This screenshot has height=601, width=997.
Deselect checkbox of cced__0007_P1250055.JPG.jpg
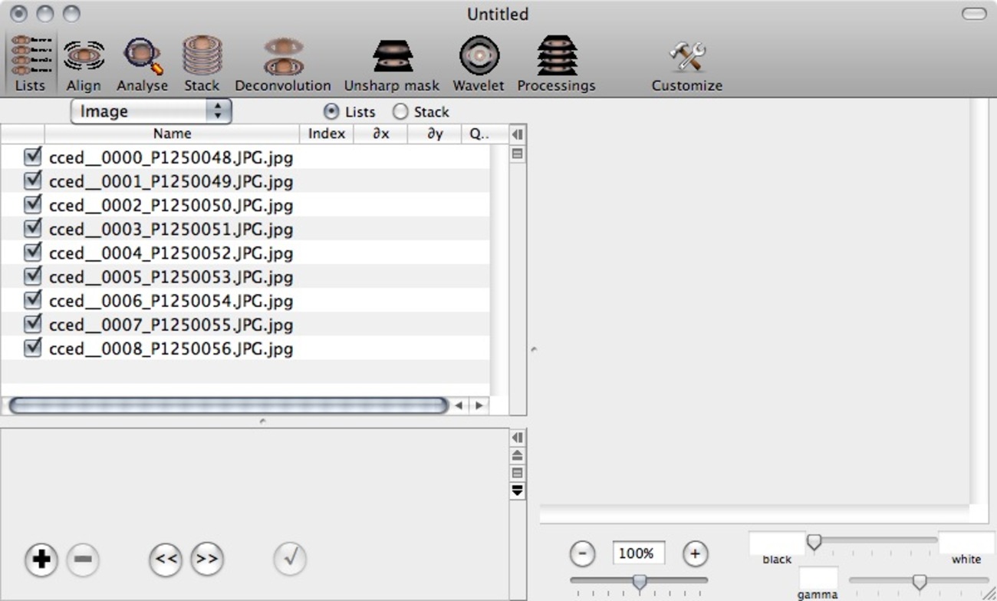32,324
